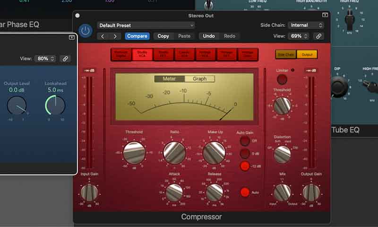
Task: Select the Studio FET circuit type
Action: (x=163, y=54)
